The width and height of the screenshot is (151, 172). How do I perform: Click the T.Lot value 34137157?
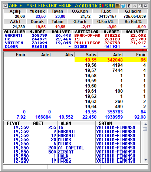(108, 16)
